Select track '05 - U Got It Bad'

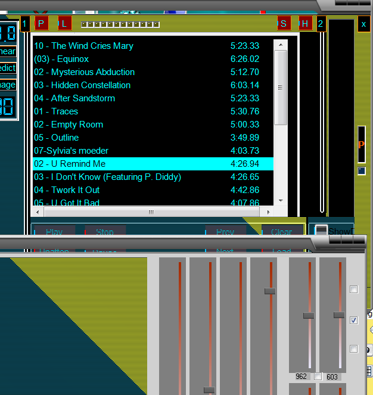tap(153, 201)
